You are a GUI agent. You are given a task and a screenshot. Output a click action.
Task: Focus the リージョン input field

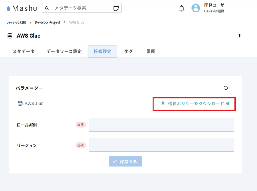click(161, 145)
